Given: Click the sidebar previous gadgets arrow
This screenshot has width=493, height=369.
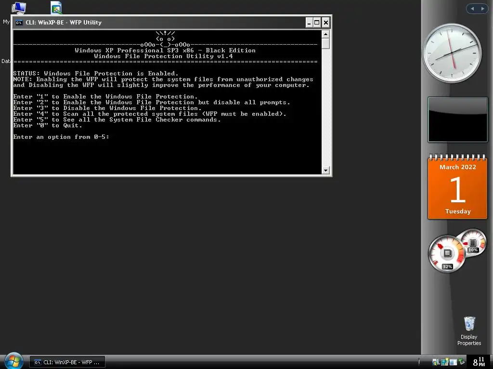Looking at the screenshot, I should pyautogui.click(x=472, y=9).
